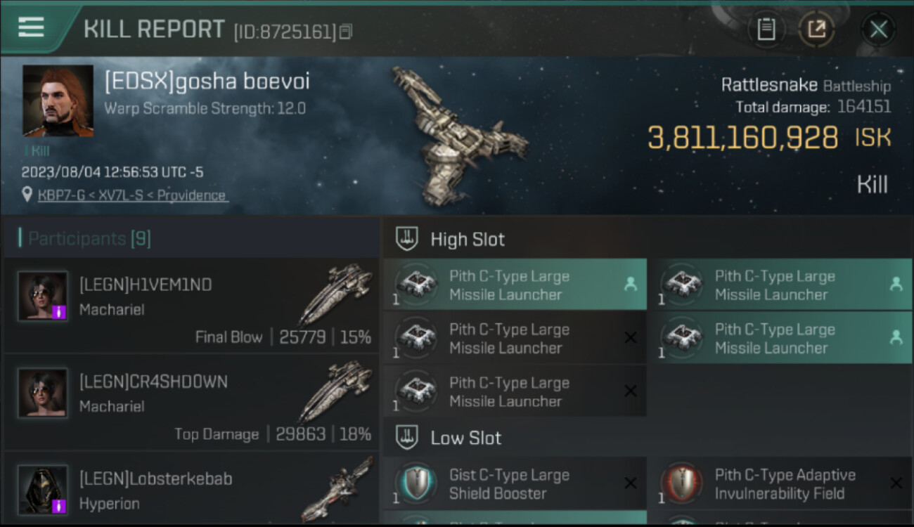
Task: Open Gist C-Type Large Shield Booster icon
Action: pos(417,483)
